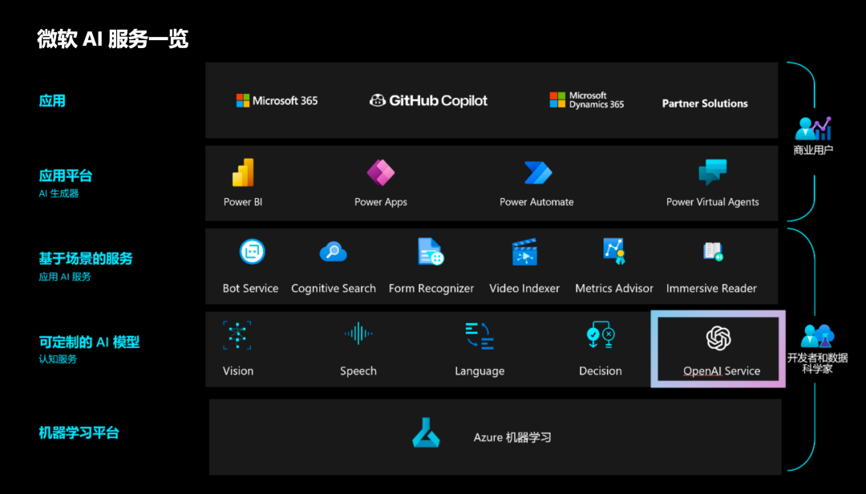Click the Power Automate arrow icon

click(x=538, y=172)
